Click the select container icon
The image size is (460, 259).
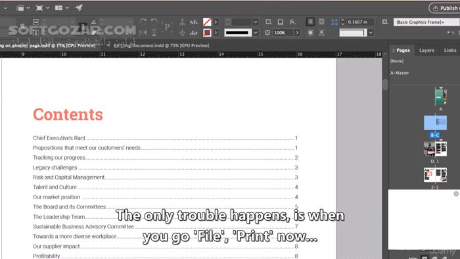pyautogui.click(x=182, y=22)
